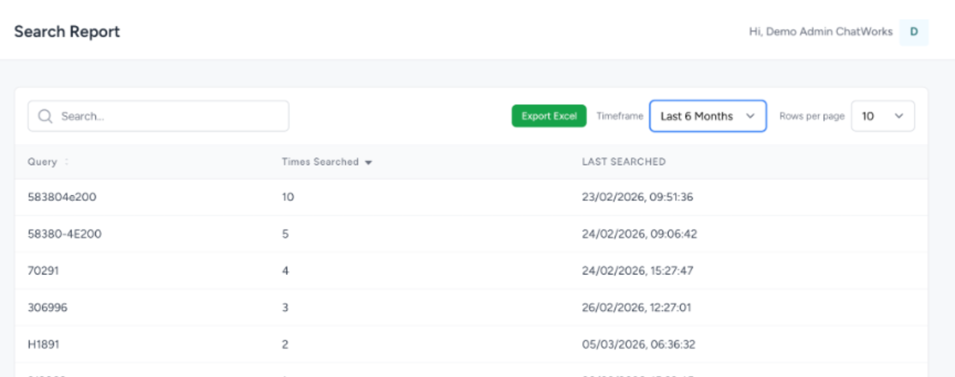The height and width of the screenshot is (377, 955).
Task: Click times searched value 4
Action: (x=286, y=271)
